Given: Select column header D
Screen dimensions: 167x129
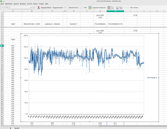Looking at the screenshot, I should [65, 11].
